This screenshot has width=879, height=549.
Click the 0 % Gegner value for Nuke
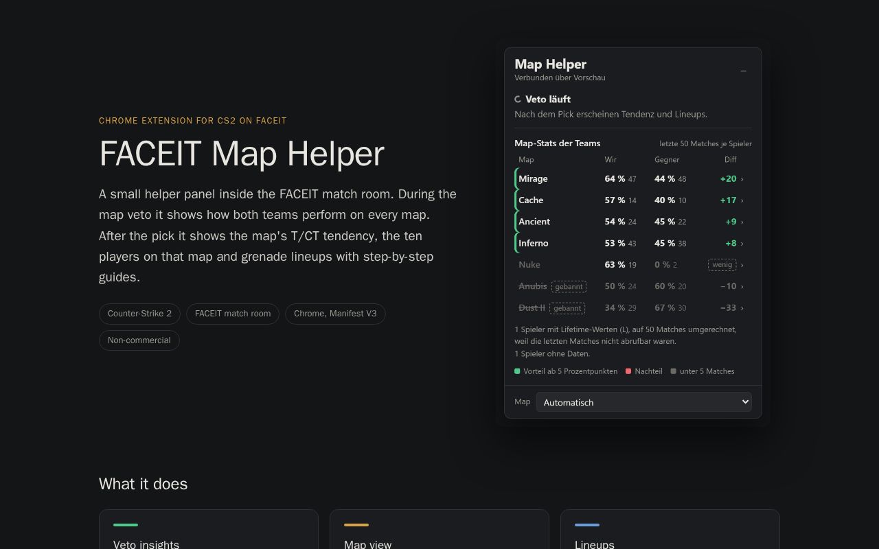[x=662, y=264]
